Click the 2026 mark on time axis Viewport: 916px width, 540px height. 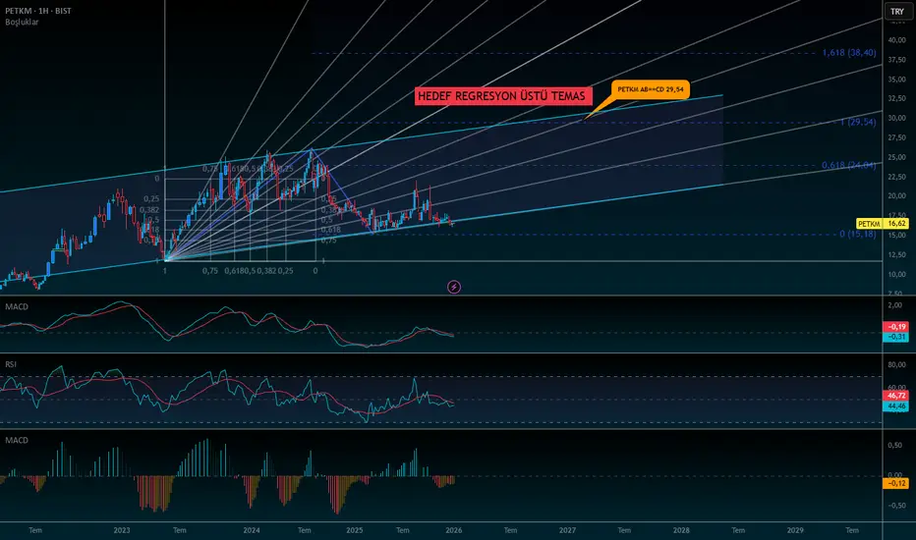coord(454,530)
